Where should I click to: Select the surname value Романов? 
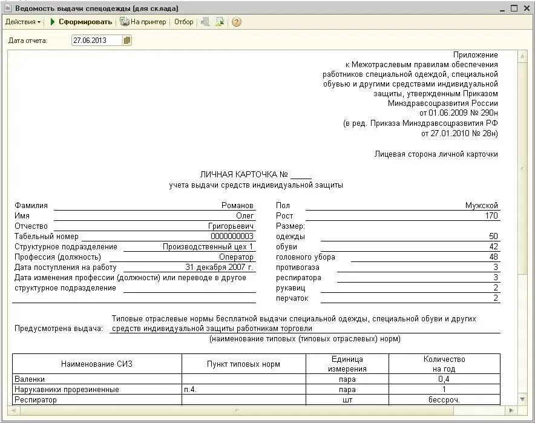point(237,205)
